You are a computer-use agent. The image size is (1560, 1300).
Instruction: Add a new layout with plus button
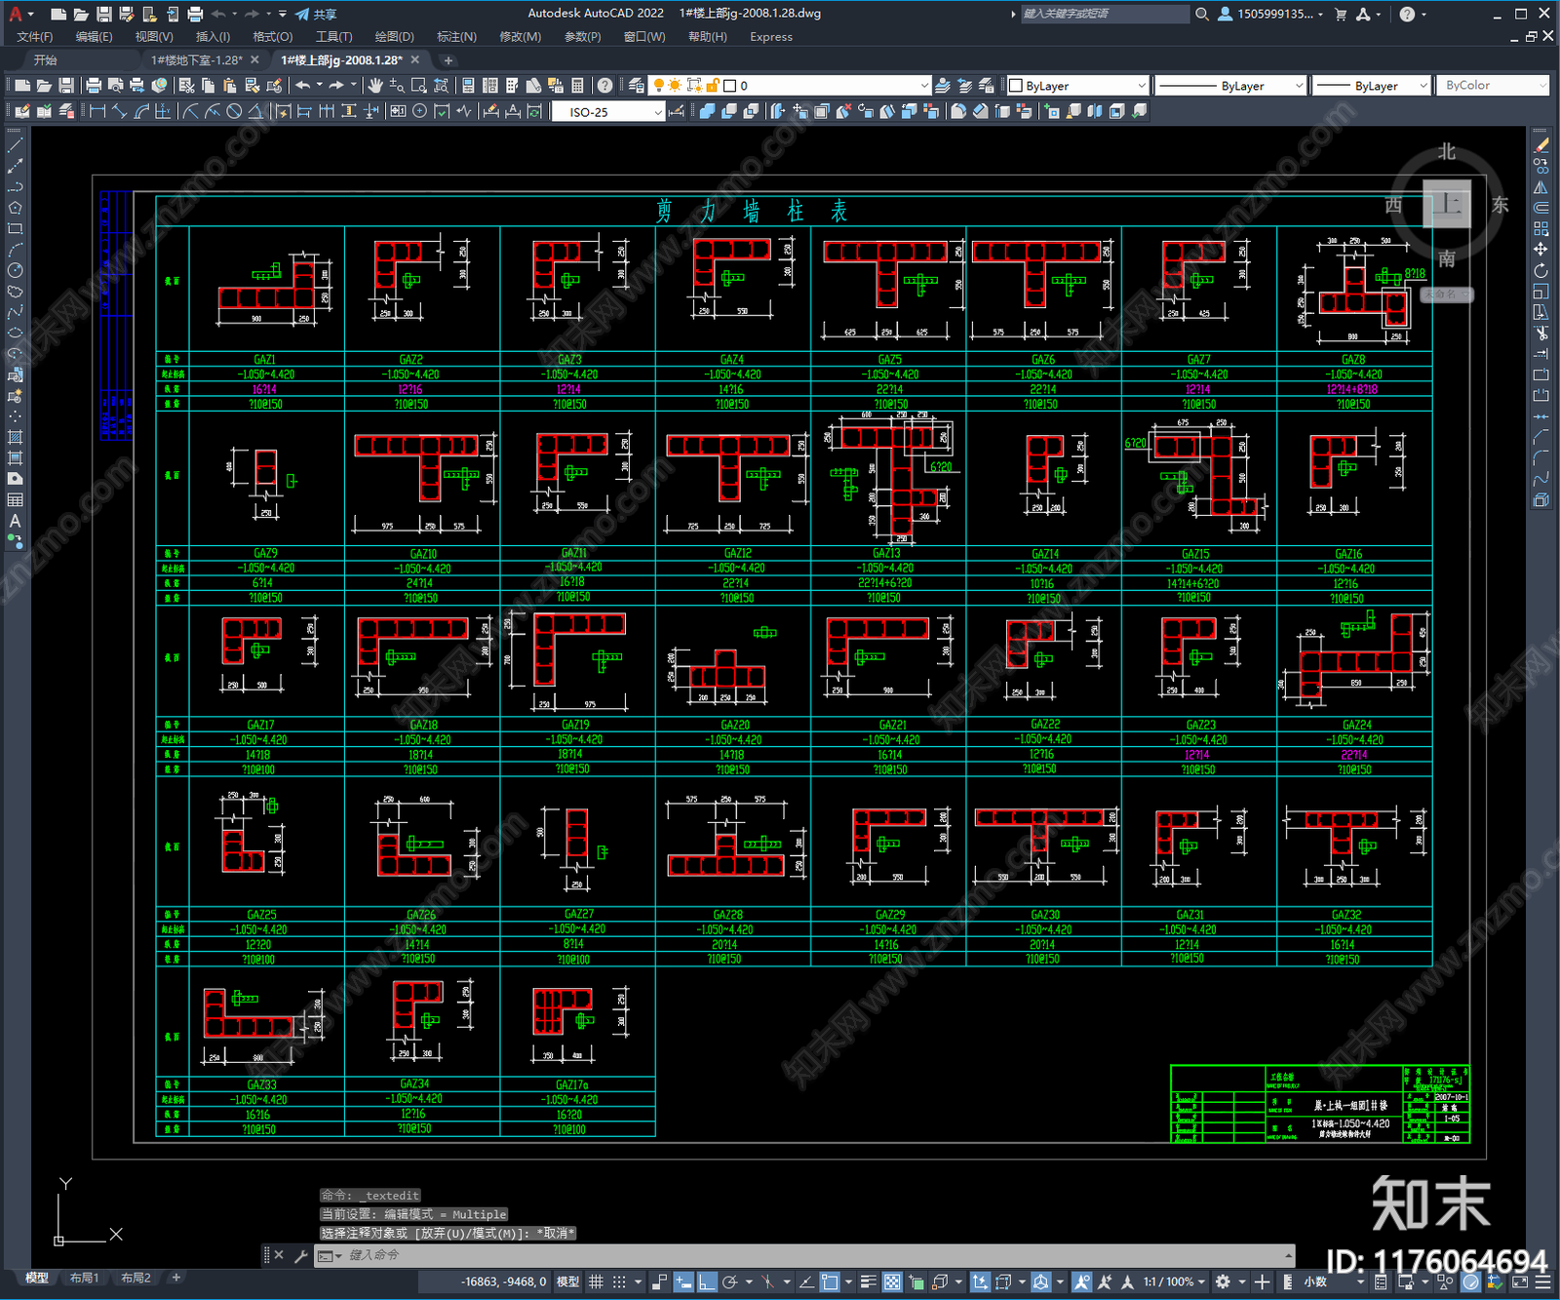tap(176, 1278)
